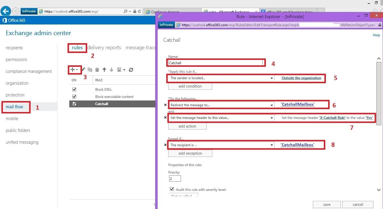Cancel editing the rule

[358, 205]
